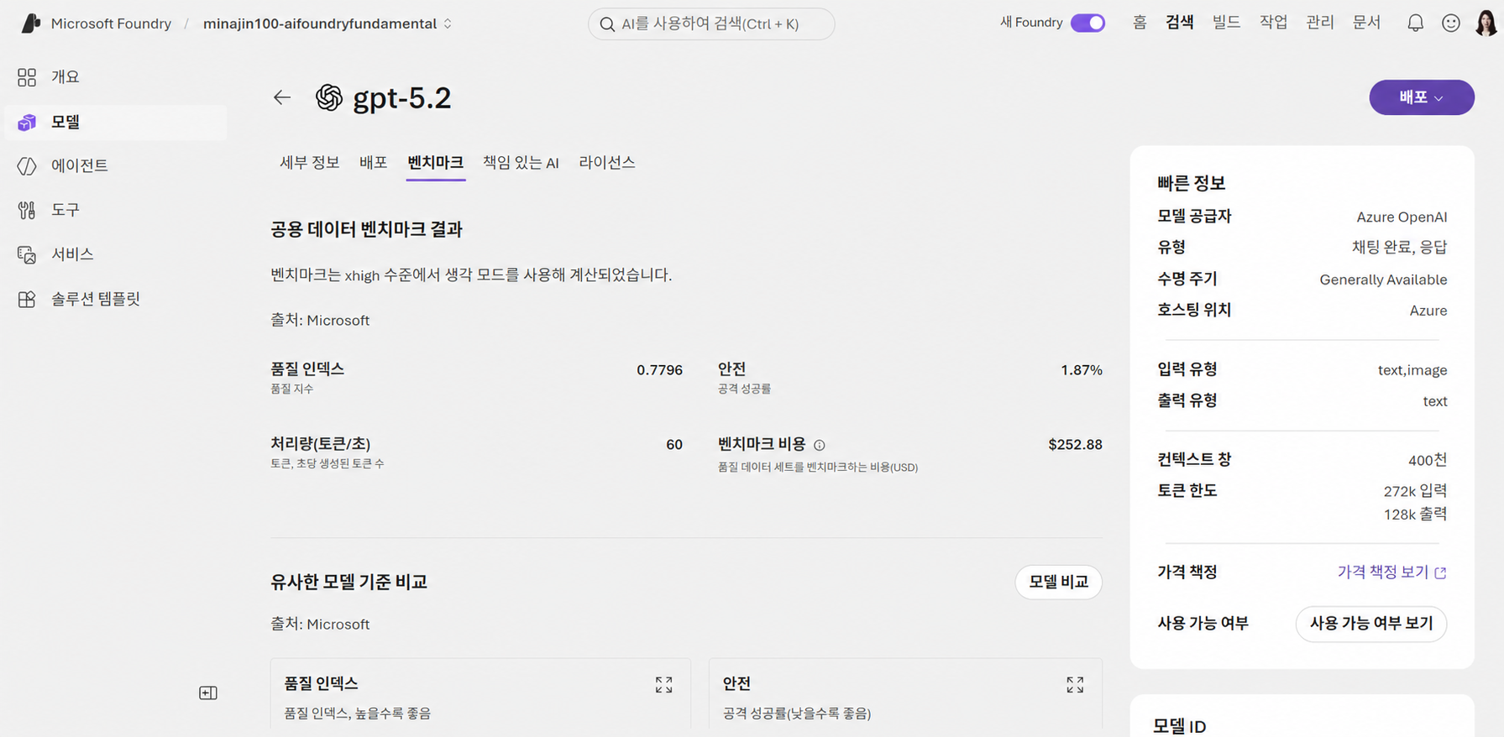
Task: Open the 가격 책정 보기 link
Action: pyautogui.click(x=1391, y=572)
